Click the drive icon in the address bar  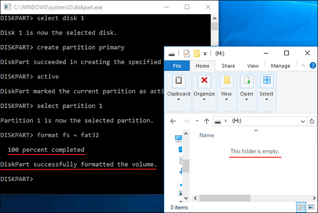(217, 122)
